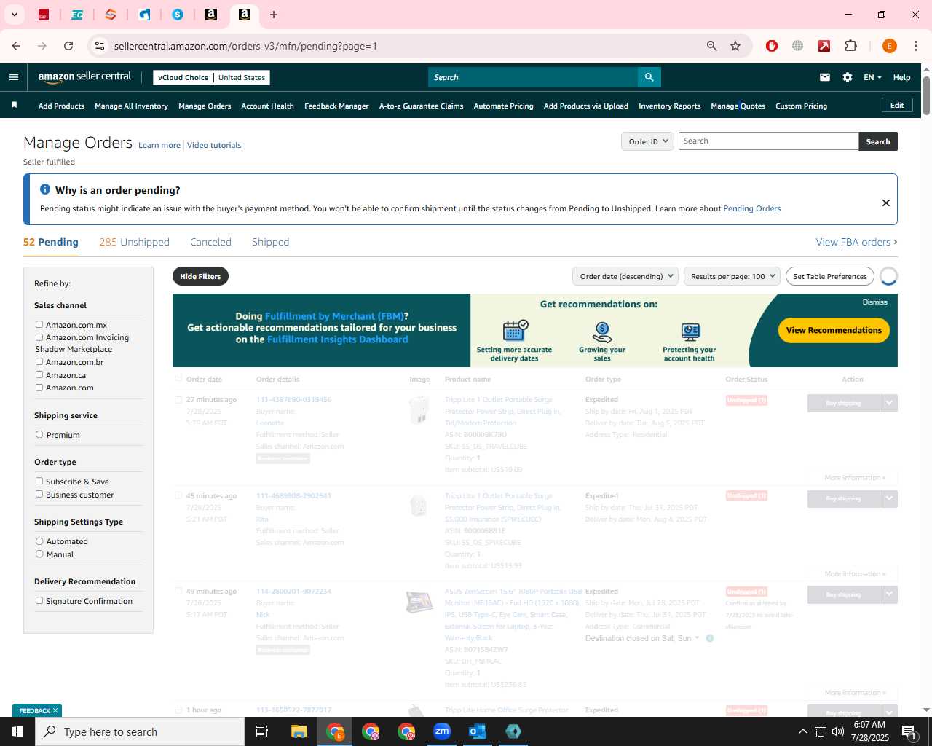
Task: Open the Windows Start menu
Action: tap(17, 731)
